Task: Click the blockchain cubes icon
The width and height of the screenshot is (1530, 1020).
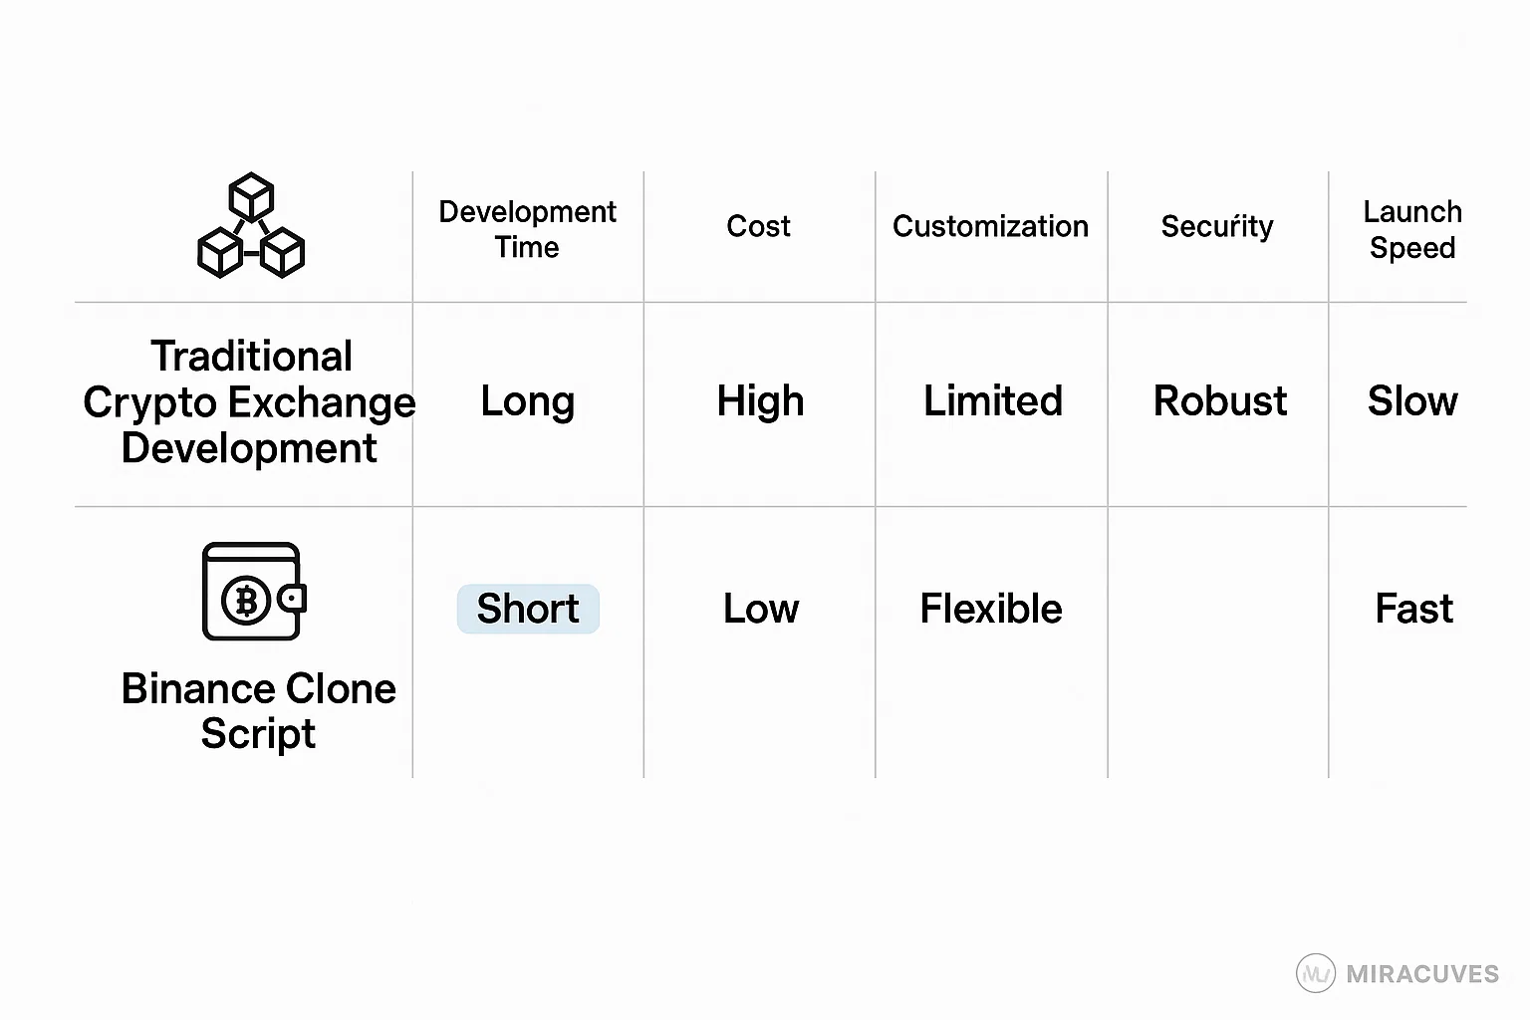Action: coord(251,226)
